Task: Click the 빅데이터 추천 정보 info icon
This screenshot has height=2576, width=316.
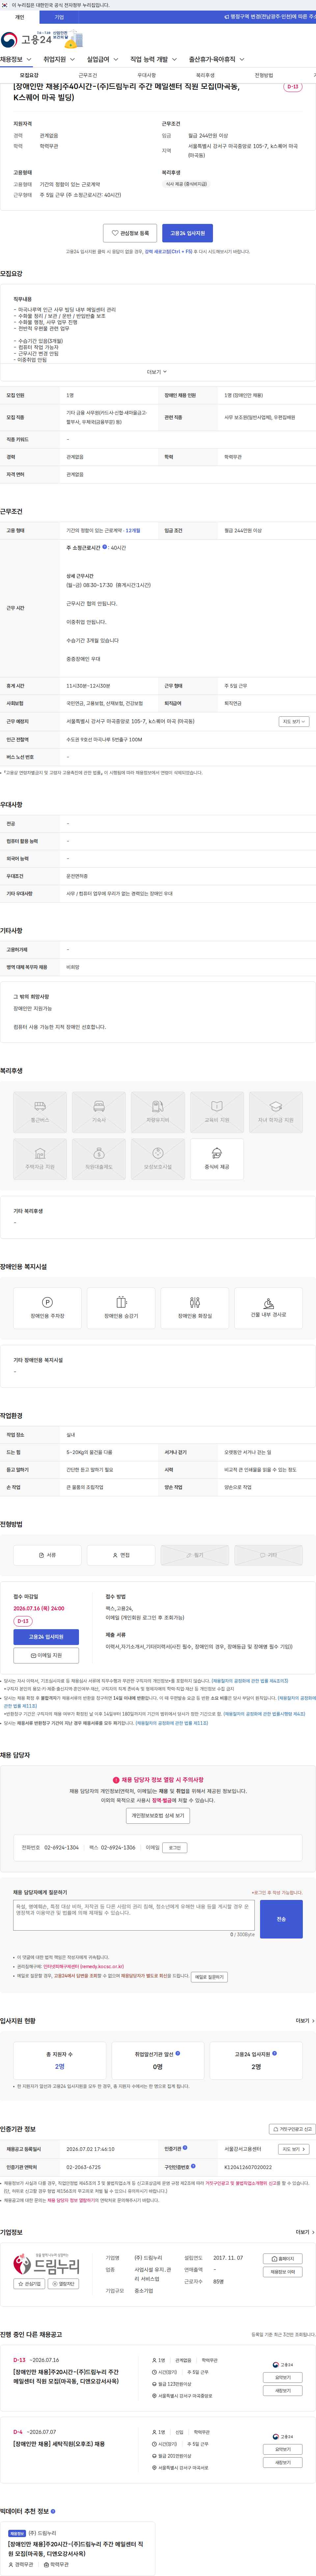Action: [53, 2511]
